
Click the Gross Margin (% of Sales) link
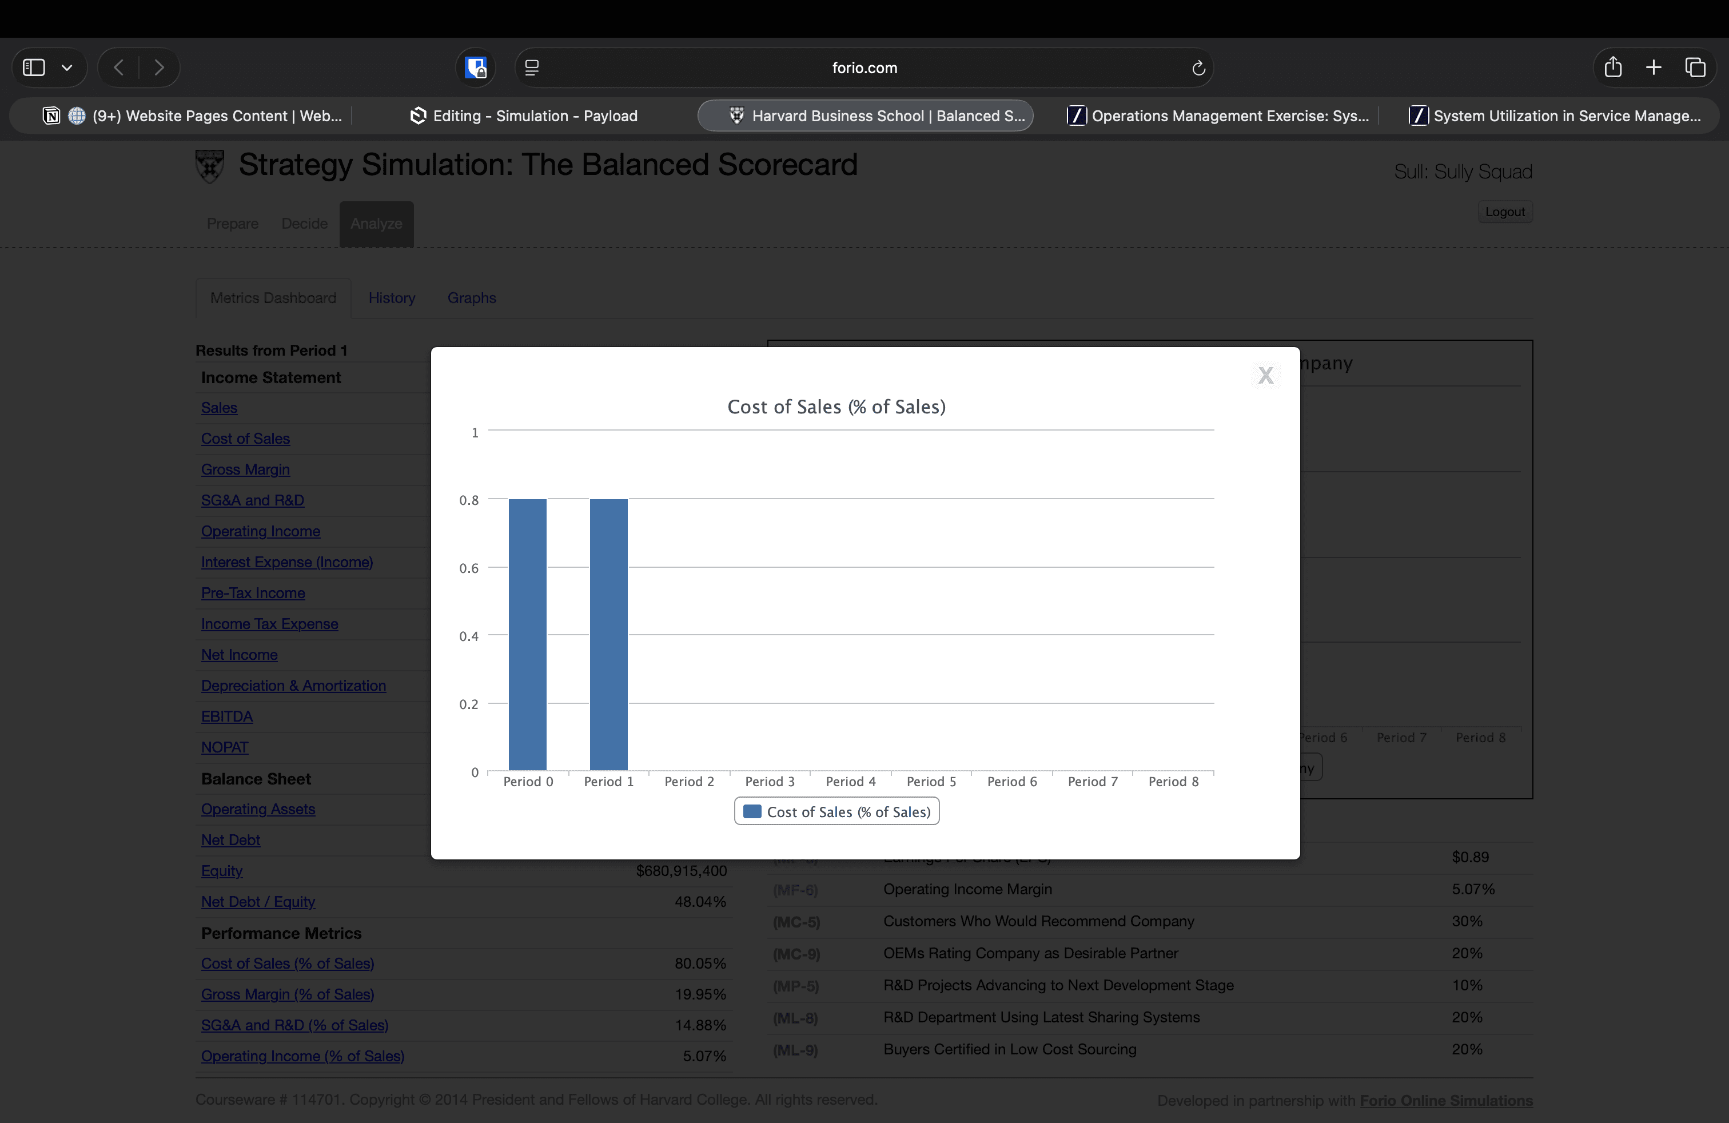pyautogui.click(x=287, y=994)
